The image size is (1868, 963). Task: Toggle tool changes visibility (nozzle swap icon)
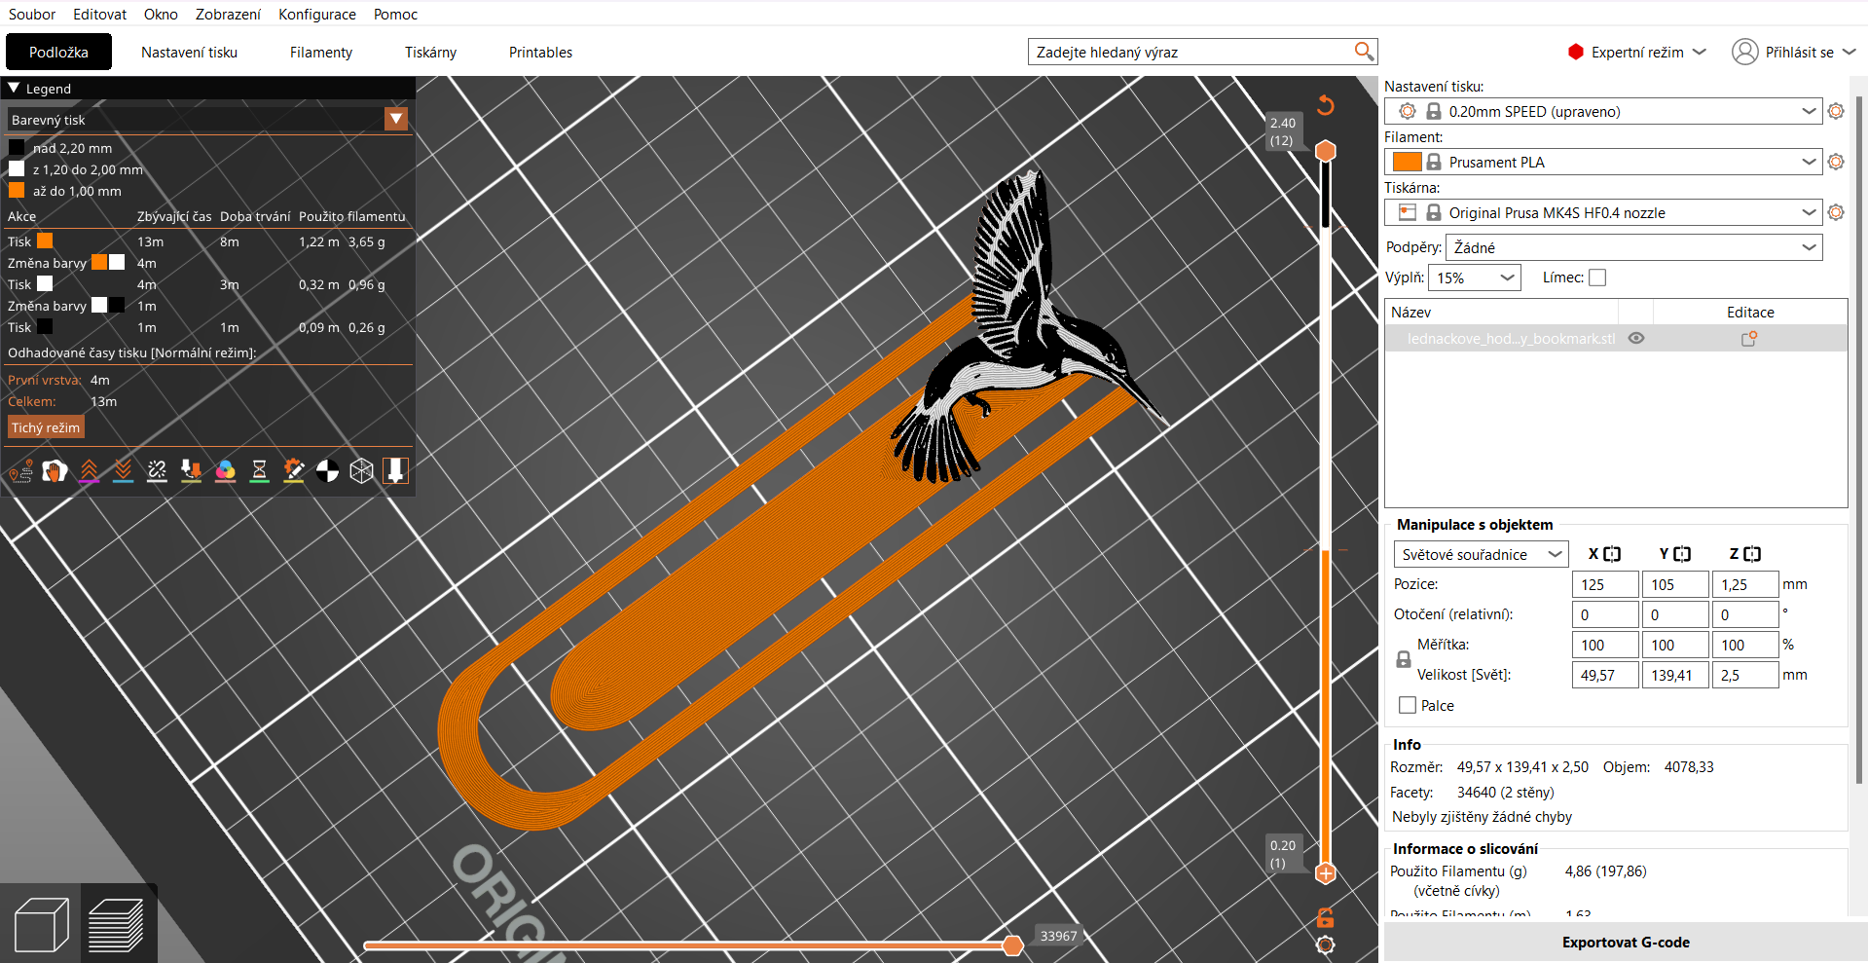tap(191, 471)
